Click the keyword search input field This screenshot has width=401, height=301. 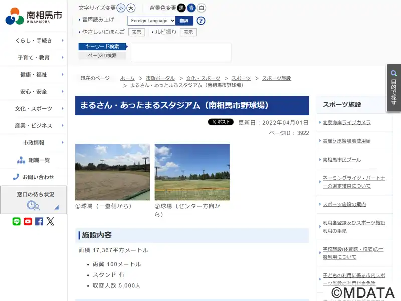point(181,52)
